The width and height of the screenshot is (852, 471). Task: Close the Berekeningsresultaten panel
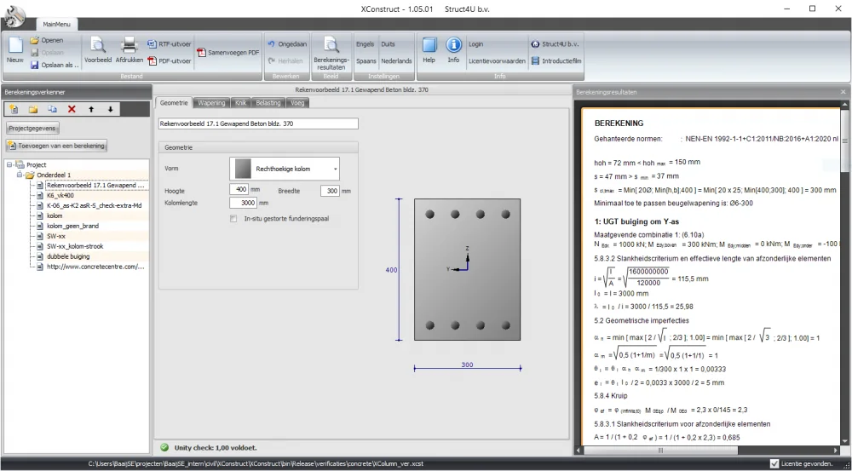(843, 92)
